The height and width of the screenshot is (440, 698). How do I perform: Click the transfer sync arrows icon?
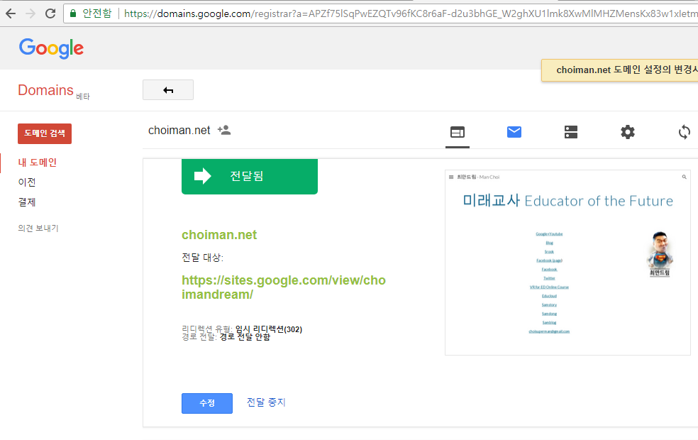pos(685,132)
